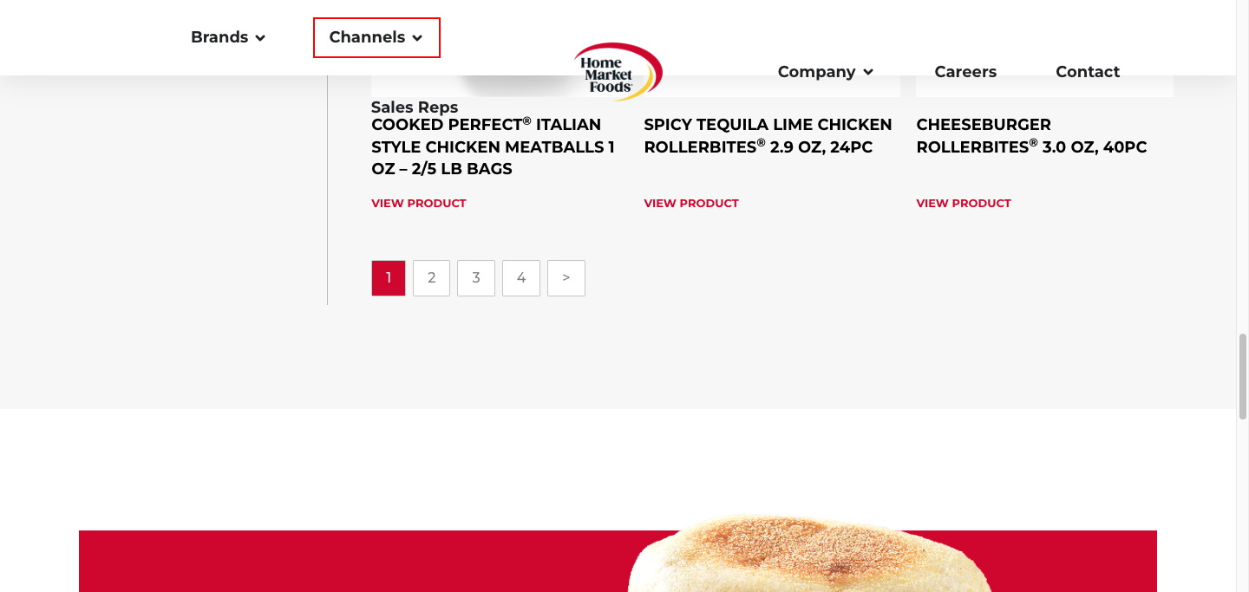This screenshot has height=592, width=1249.
Task: View product for Cheeseburger Rollerbites
Action: pyautogui.click(x=964, y=204)
